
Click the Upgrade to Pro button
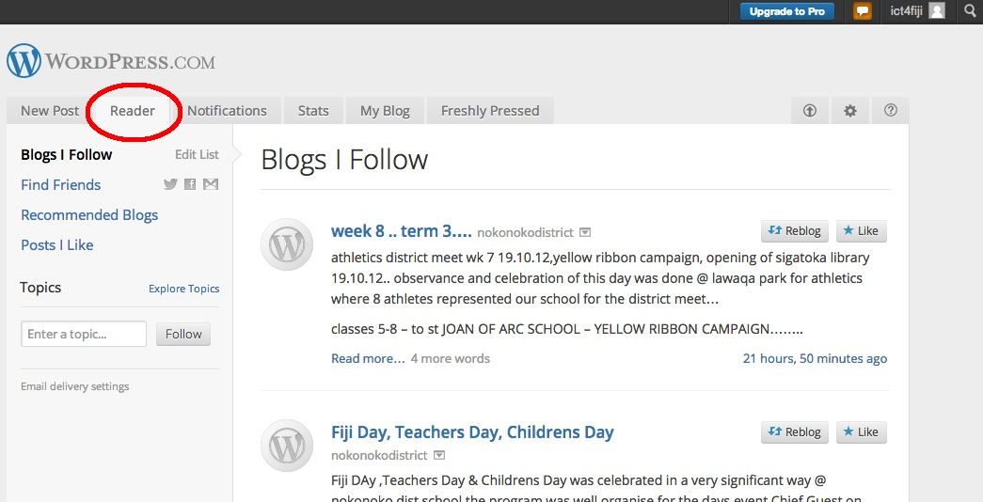point(787,11)
